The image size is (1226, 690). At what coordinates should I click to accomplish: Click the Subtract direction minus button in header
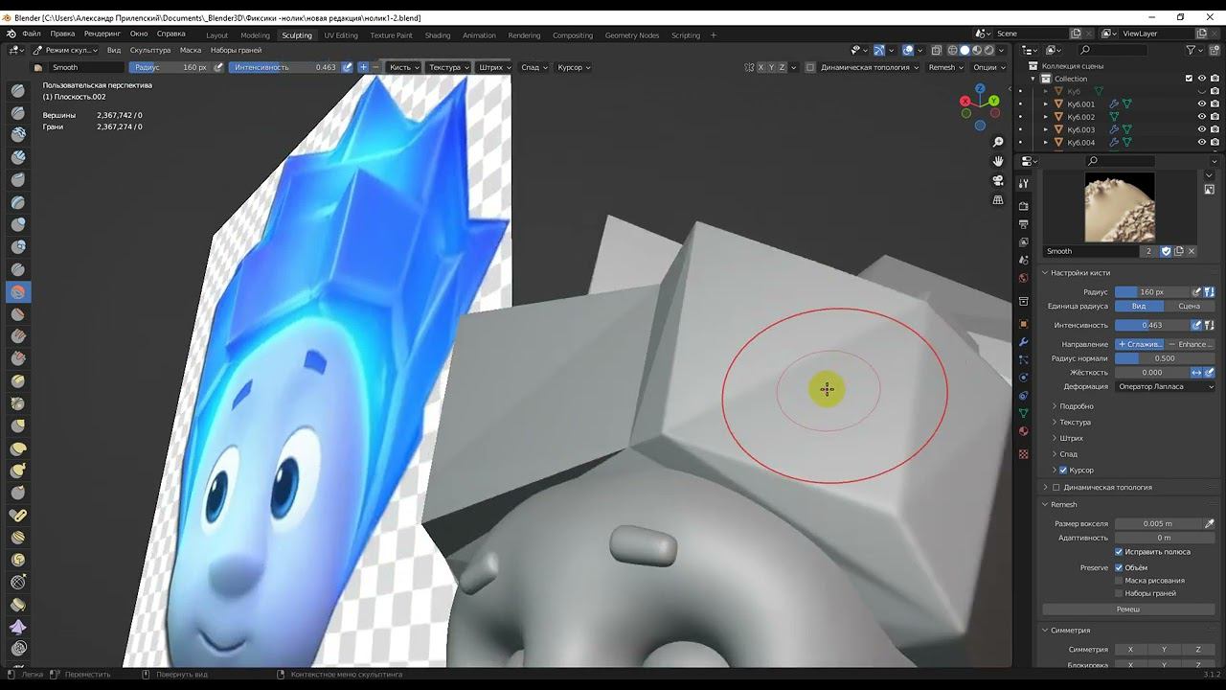pyautogui.click(x=375, y=67)
